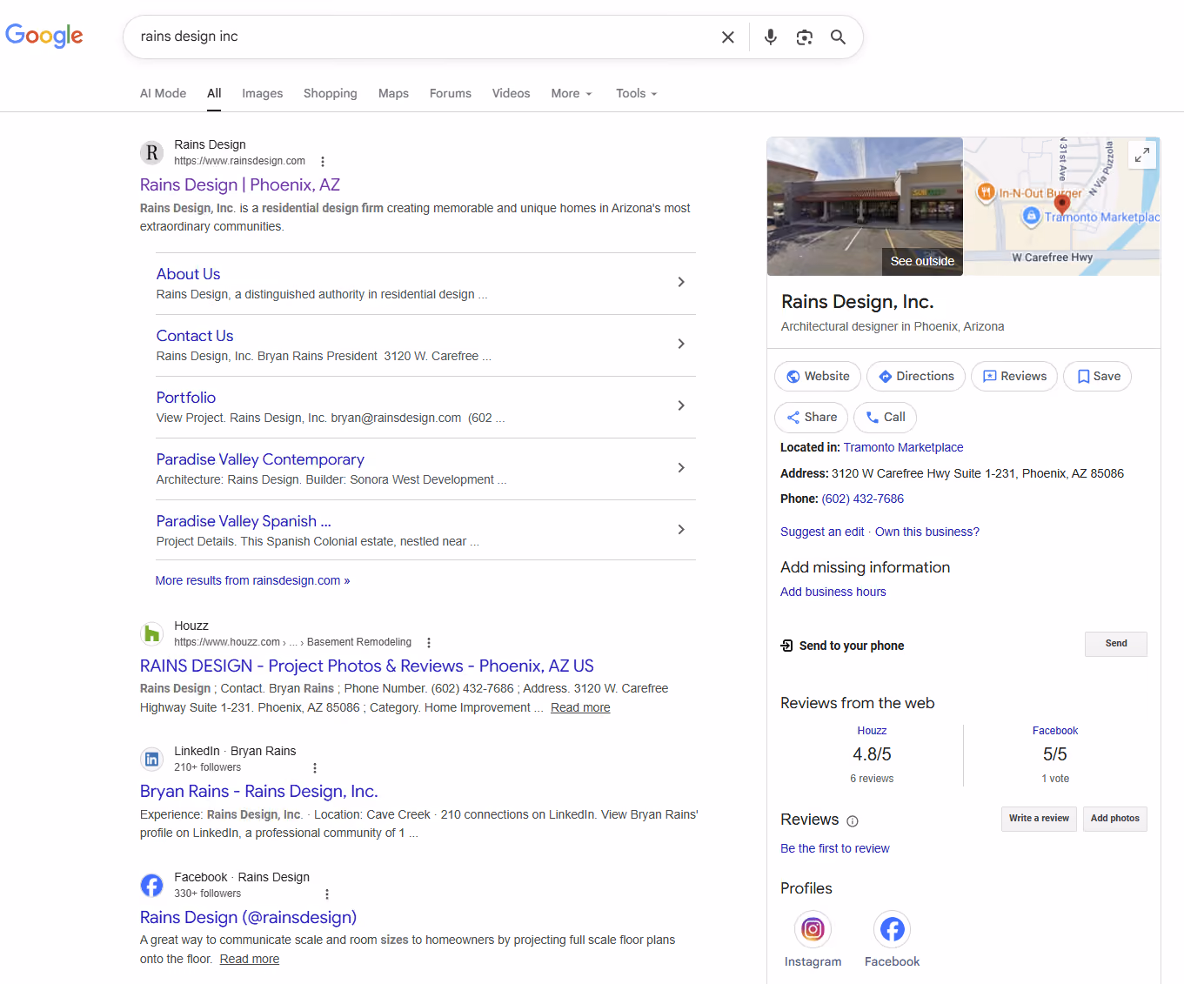Open the Houzz RAINS DESIGN result
This screenshot has height=984, width=1184.
pos(367,666)
